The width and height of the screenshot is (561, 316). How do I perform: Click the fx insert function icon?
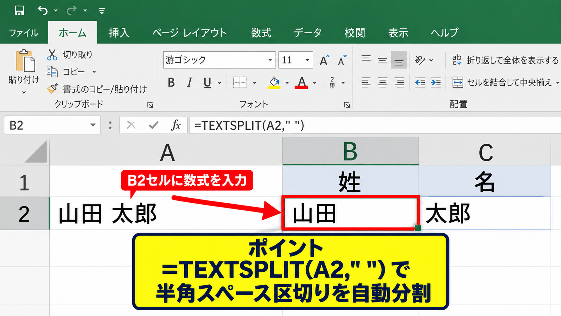coord(176,125)
